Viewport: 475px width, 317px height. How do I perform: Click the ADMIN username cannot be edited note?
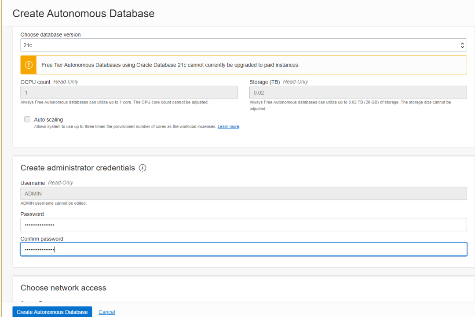pos(54,203)
